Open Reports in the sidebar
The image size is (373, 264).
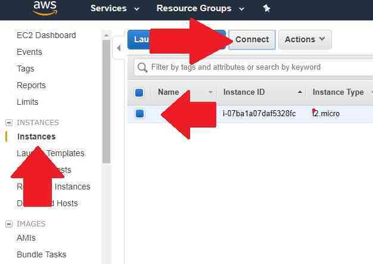pyautogui.click(x=31, y=85)
